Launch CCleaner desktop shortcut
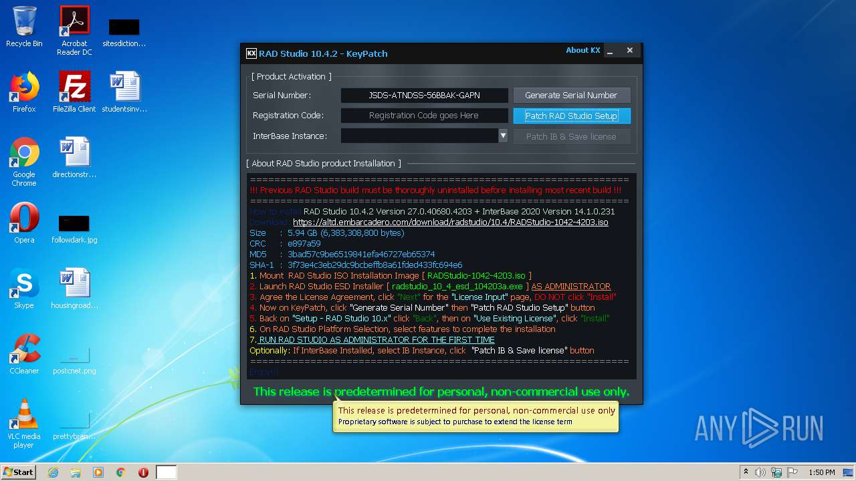The image size is (856, 481). 24,354
